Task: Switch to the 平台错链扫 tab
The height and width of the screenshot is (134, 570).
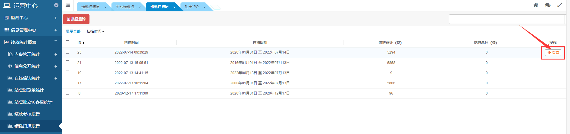Action: click(126, 7)
